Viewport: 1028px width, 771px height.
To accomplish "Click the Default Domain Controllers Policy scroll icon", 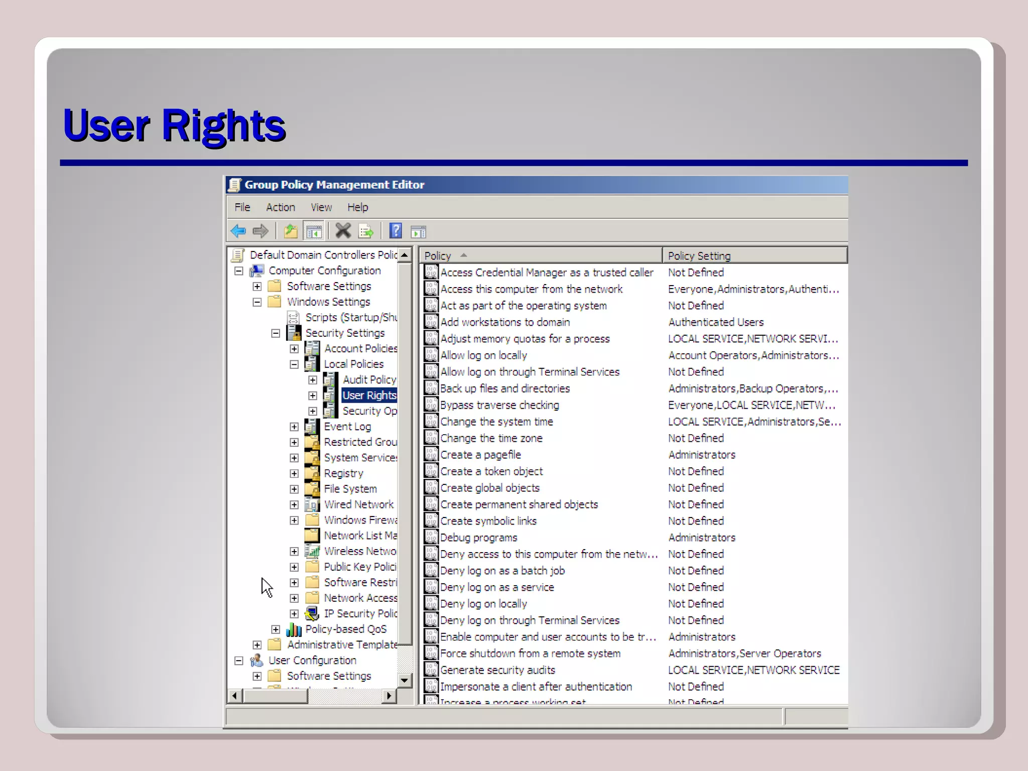I will pyautogui.click(x=238, y=255).
